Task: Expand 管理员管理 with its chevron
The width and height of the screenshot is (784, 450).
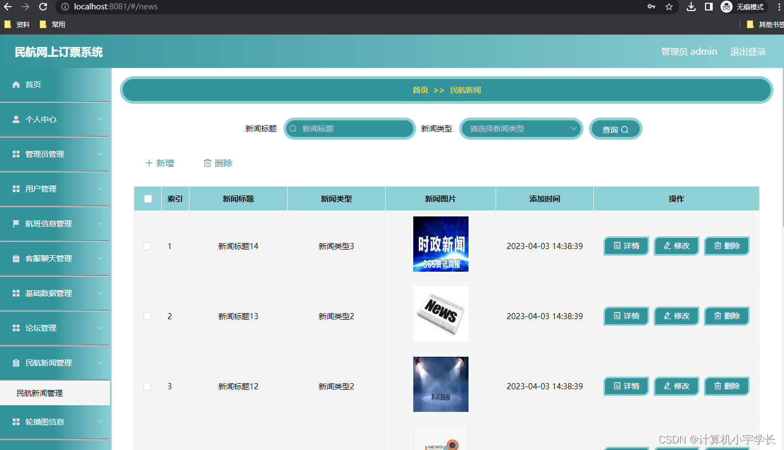Action: click(x=100, y=154)
